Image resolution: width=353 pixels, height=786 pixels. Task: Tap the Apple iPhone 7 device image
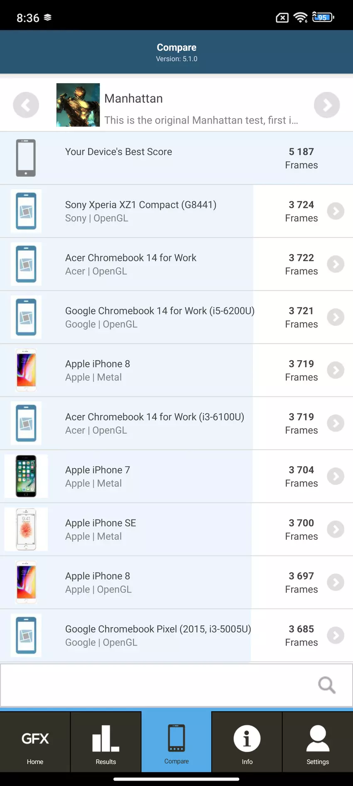point(26,476)
